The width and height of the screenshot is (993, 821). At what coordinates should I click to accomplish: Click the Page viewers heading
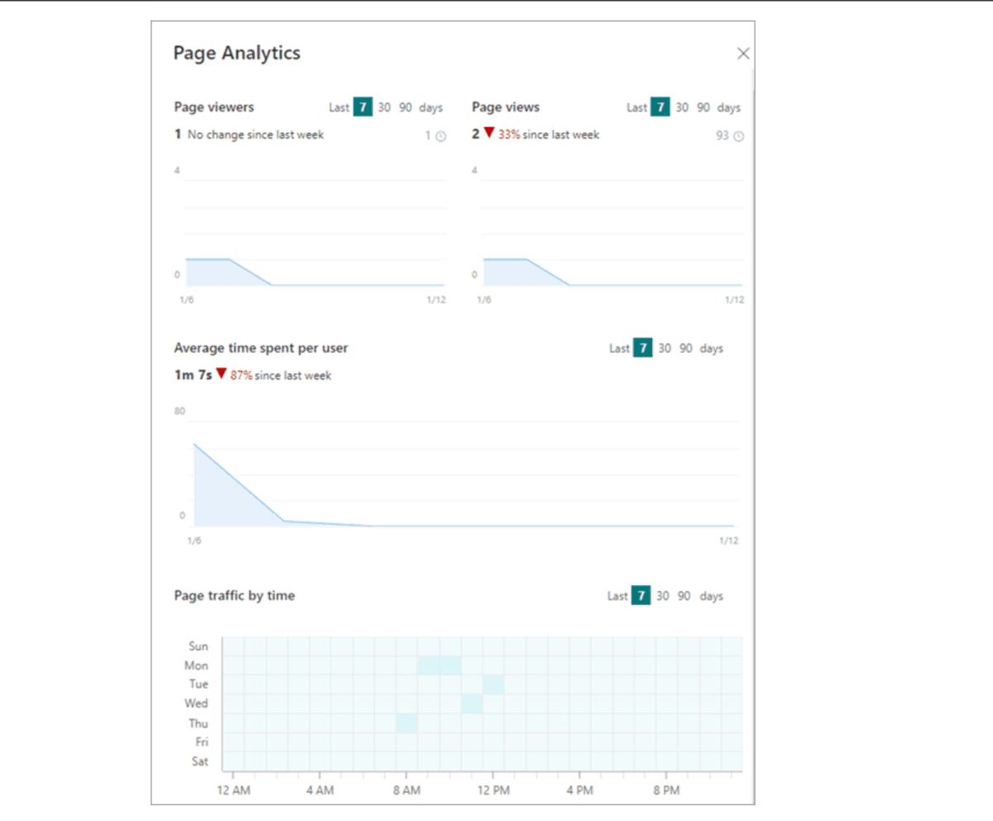[213, 107]
